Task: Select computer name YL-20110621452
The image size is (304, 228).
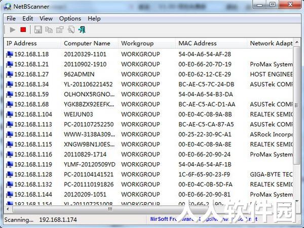Action: click(x=88, y=84)
